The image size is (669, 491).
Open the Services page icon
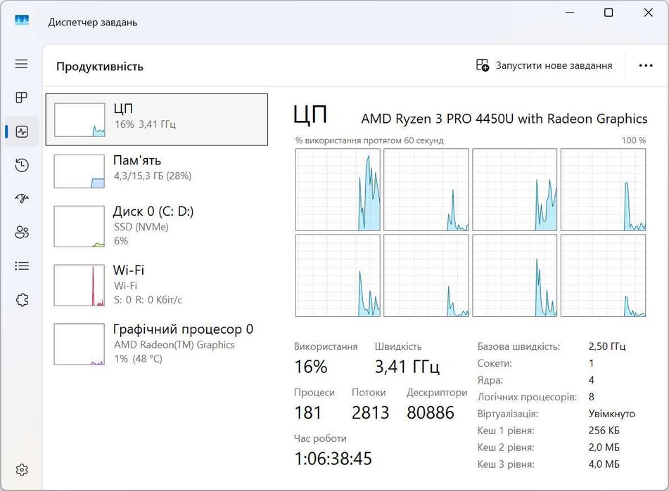click(x=22, y=300)
